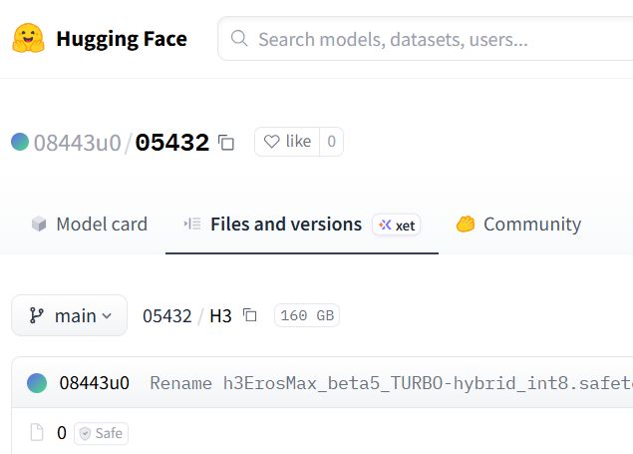633x454 pixels.
Task: Open committer 08443u0 in commit row
Action: point(94,383)
